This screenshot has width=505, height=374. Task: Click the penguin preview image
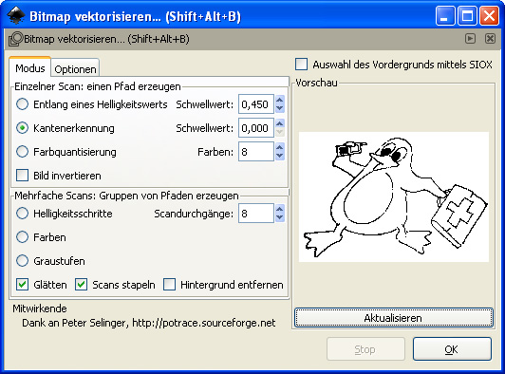[394, 196]
